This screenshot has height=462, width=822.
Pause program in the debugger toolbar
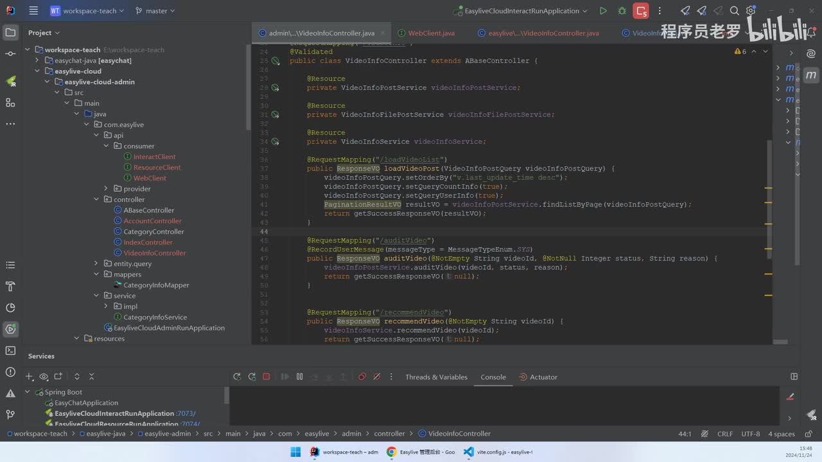pyautogui.click(x=299, y=377)
